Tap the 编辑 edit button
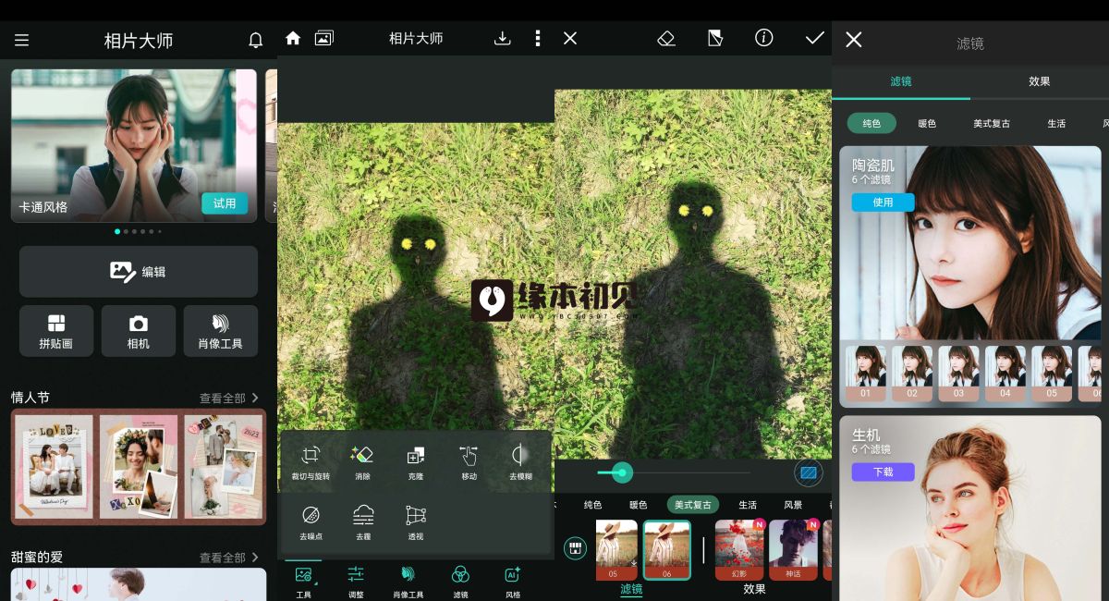Screen dimensions: 1109x601 139,272
